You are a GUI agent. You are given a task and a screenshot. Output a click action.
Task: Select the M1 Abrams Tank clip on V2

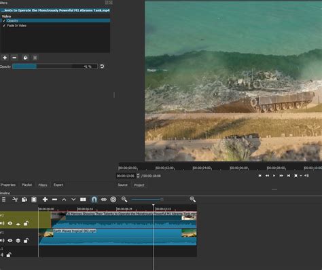(x=124, y=220)
